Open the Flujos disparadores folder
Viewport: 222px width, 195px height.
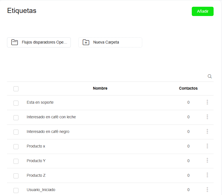tap(39, 42)
